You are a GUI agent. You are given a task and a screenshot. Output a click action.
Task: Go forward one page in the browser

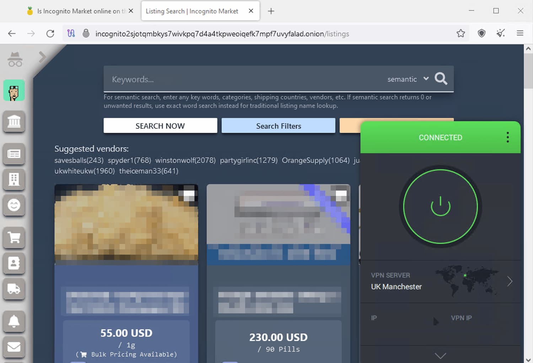[x=31, y=33]
